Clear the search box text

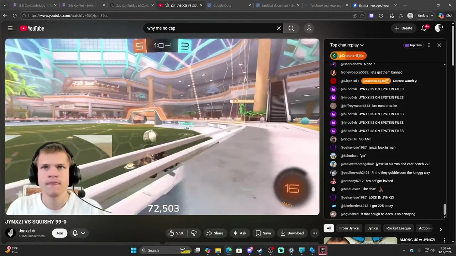(x=279, y=28)
